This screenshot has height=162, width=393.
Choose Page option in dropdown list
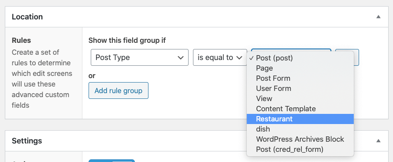coord(300,68)
